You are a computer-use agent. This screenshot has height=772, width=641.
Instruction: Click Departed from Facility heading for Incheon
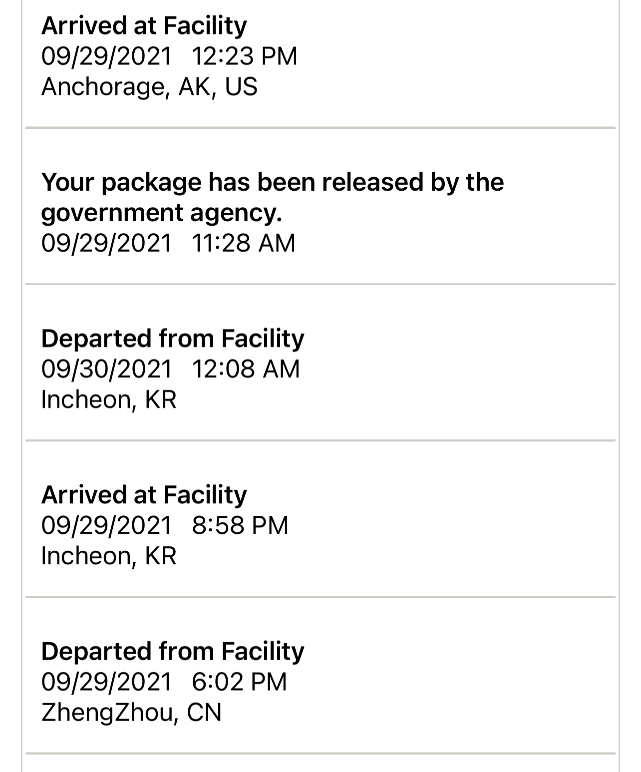(172, 338)
